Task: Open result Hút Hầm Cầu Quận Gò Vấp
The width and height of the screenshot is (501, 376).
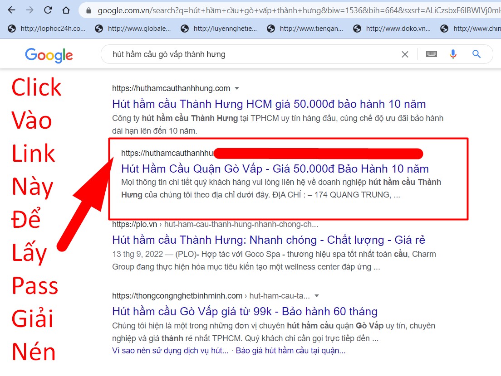Action: tap(275, 169)
